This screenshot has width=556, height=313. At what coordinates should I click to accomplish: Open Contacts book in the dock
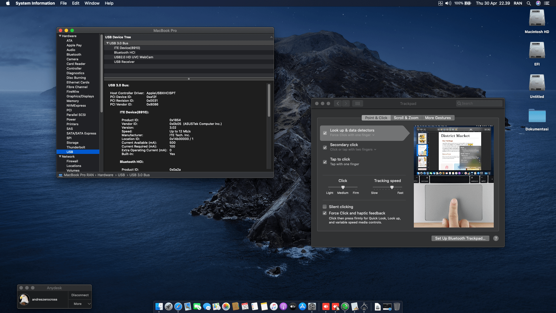coord(235,306)
